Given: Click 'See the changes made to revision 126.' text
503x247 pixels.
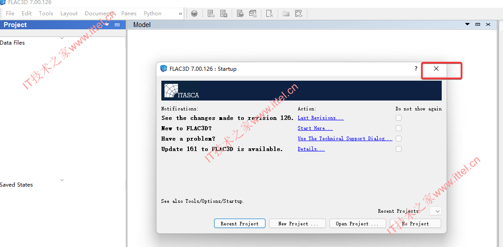Looking at the screenshot, I should coord(228,118).
